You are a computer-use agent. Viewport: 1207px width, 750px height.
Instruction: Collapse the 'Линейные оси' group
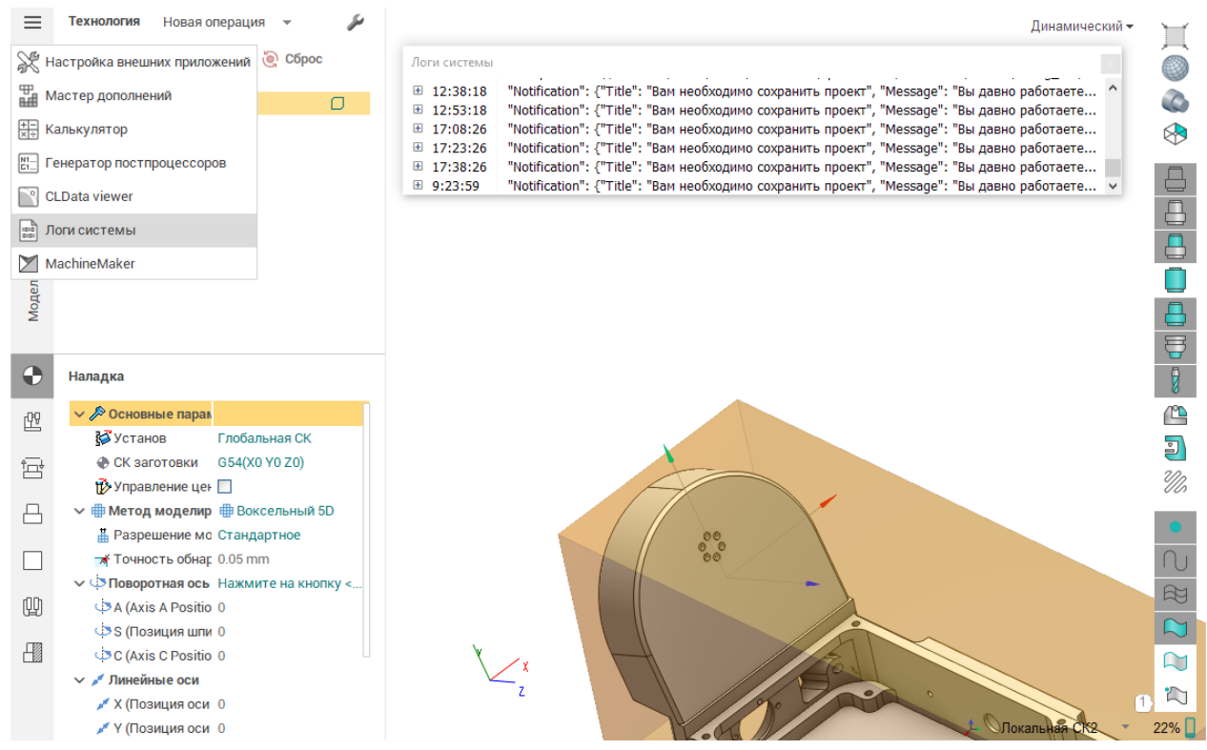coord(79,680)
